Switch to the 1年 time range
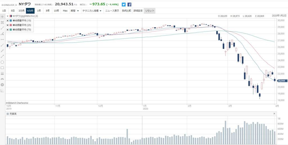288x145 pixels. 39,11
